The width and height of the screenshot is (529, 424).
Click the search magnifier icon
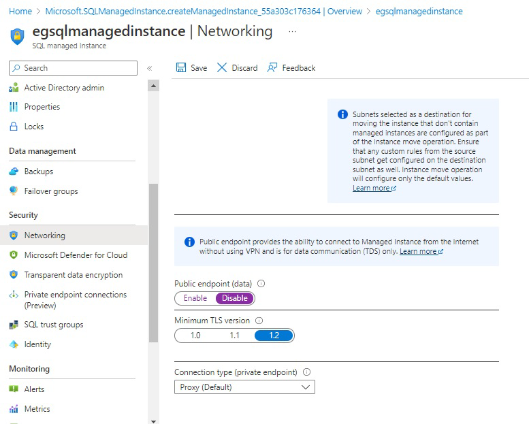(16, 68)
